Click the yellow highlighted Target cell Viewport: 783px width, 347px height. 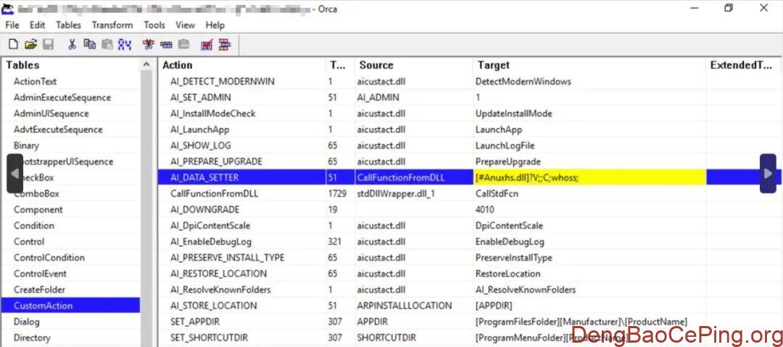pyautogui.click(x=589, y=177)
